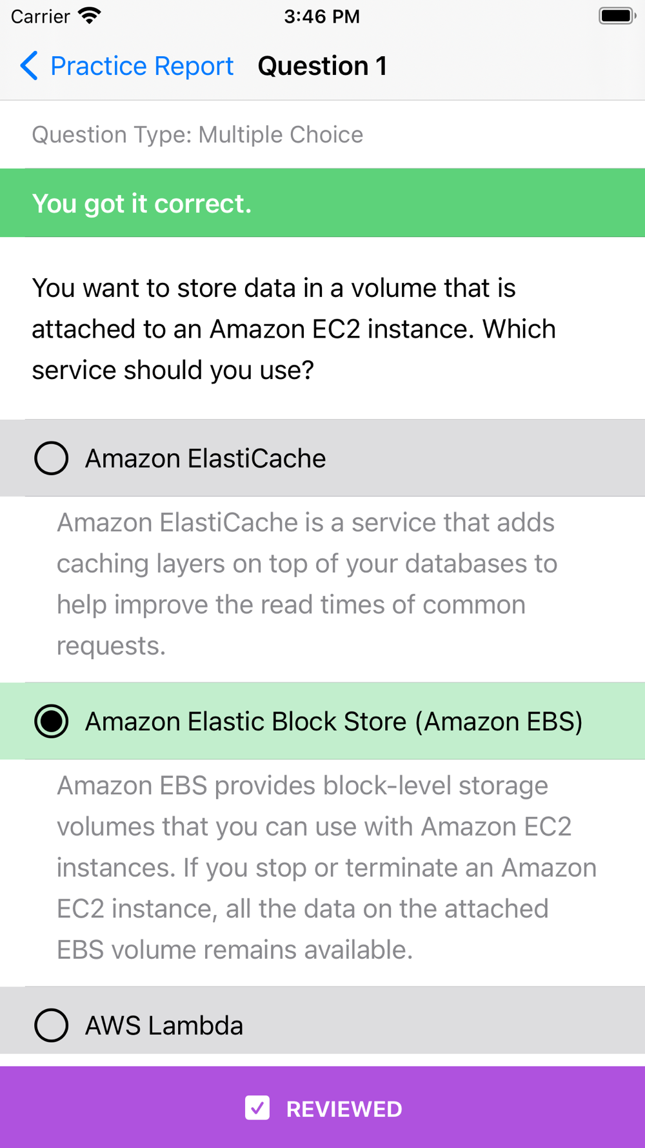Tap the You got it correct banner
Screen dimensions: 645x1148
(x=322, y=203)
